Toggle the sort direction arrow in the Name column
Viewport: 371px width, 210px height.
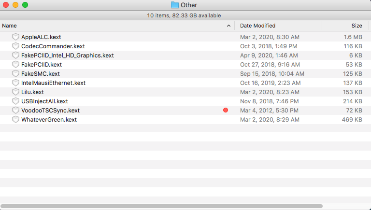(228, 26)
